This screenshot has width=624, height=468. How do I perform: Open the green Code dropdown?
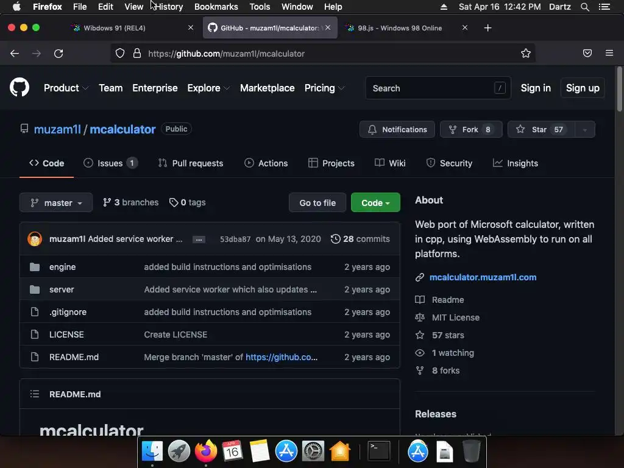(x=375, y=202)
